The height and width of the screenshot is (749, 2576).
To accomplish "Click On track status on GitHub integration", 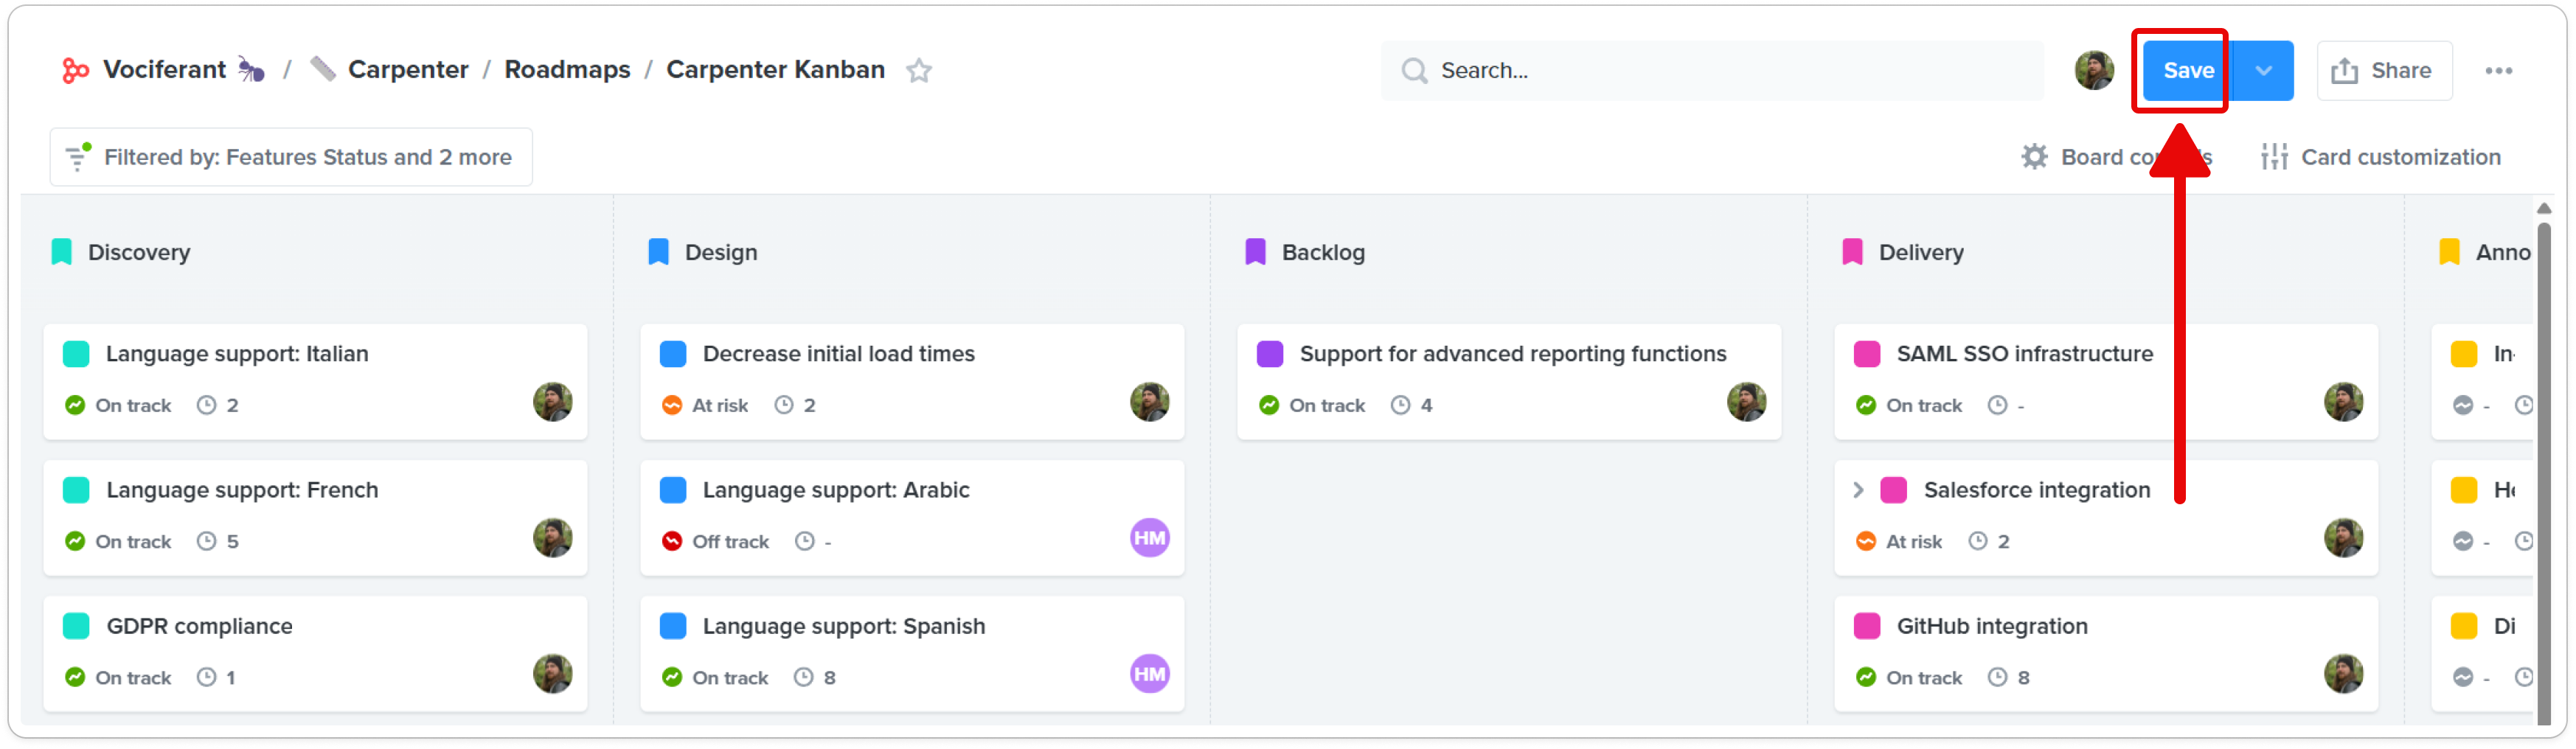I will [x=1909, y=677].
